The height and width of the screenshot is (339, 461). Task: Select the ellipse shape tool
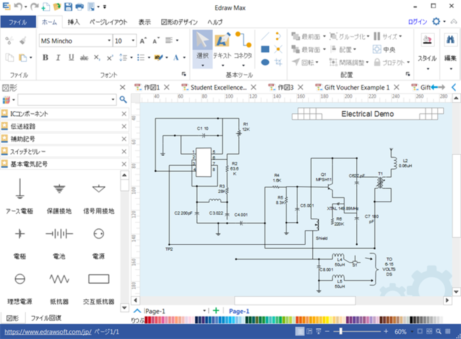point(265,62)
